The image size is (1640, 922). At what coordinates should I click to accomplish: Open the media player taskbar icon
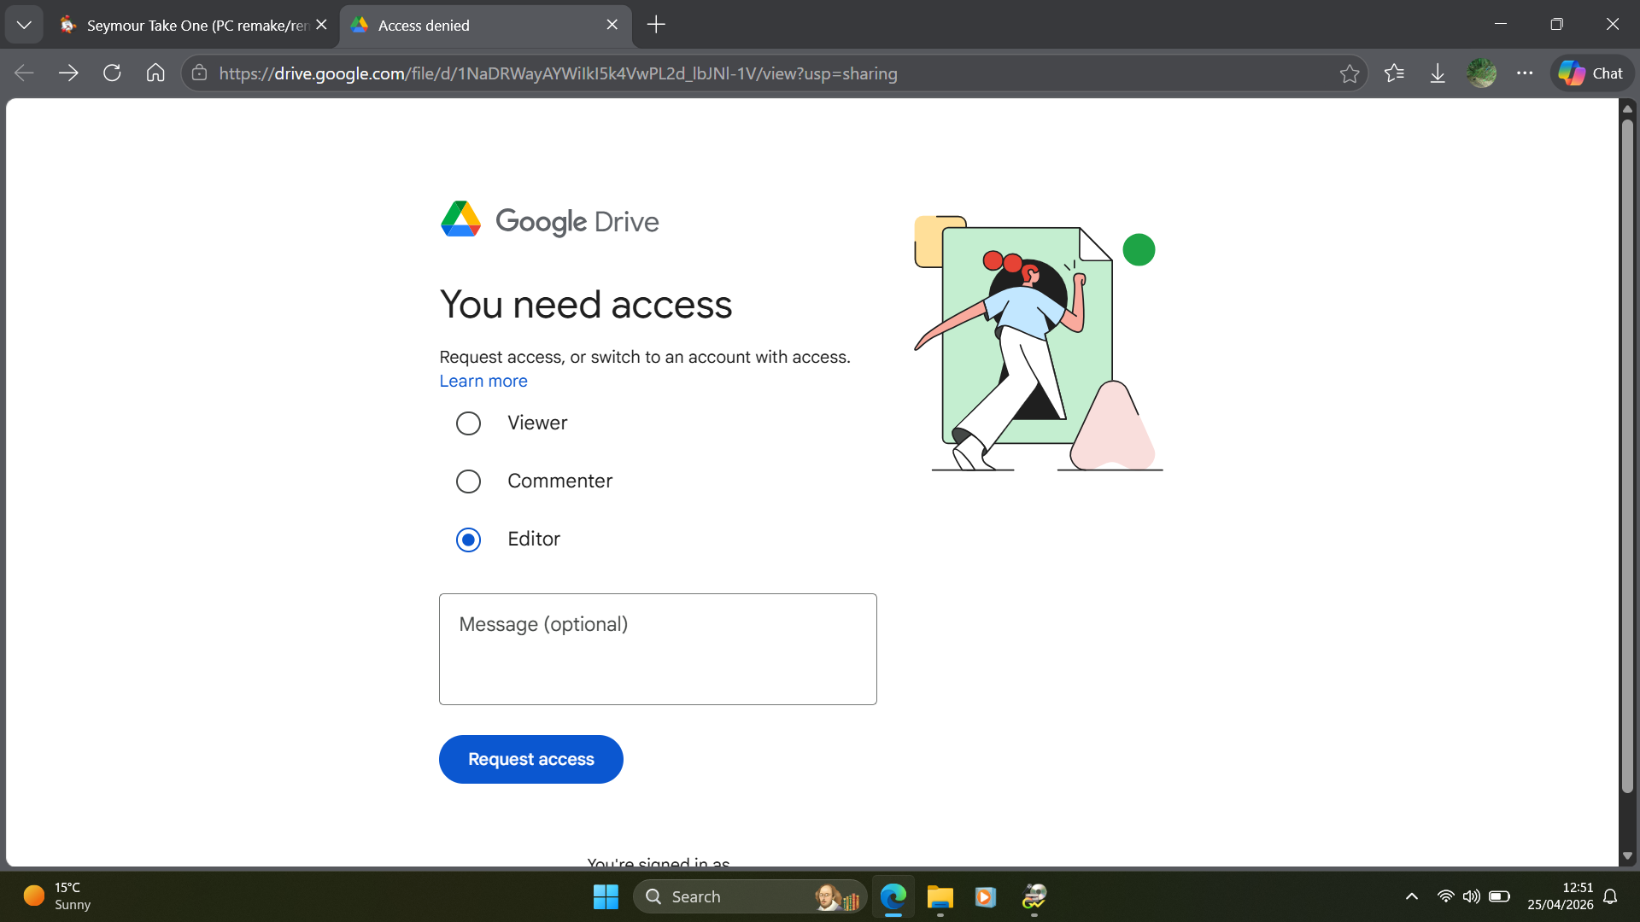pyautogui.click(x=986, y=896)
